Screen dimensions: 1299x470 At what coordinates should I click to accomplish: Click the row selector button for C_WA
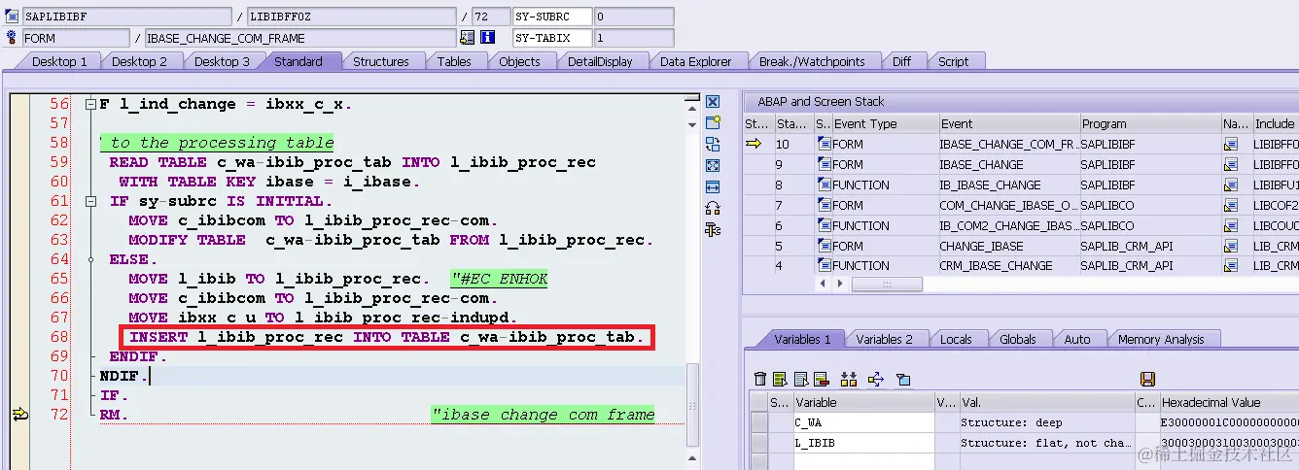pos(758,422)
